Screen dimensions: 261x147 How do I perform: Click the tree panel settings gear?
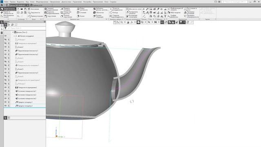click(x=44, y=22)
